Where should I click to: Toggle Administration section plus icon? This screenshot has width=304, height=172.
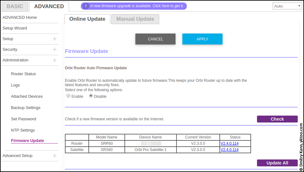point(55,60)
